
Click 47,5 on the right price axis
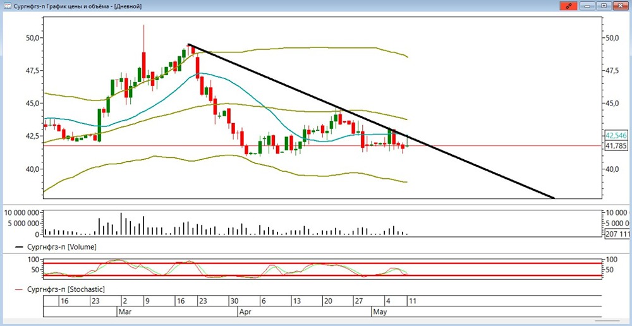(612, 71)
